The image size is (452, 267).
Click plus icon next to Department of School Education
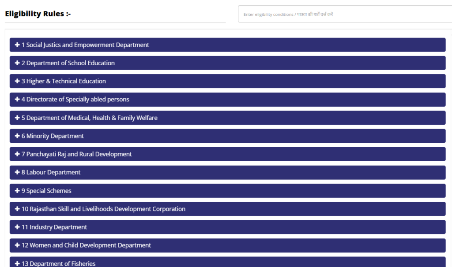pyautogui.click(x=17, y=63)
